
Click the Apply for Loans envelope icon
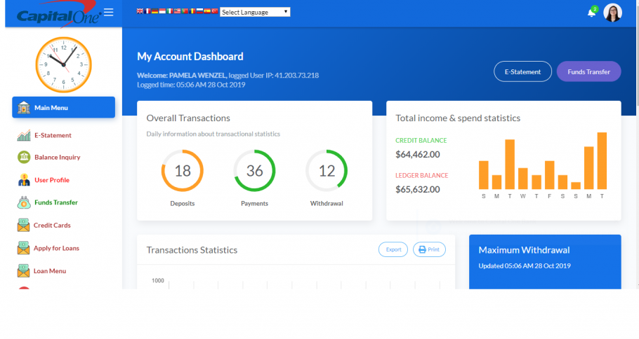[x=24, y=248]
